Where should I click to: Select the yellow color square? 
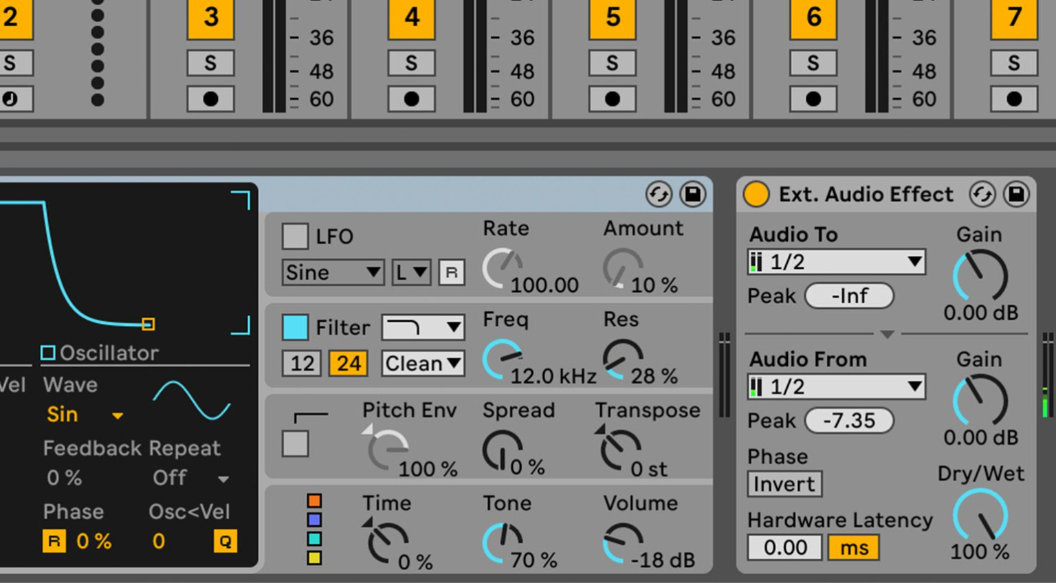pyautogui.click(x=314, y=558)
